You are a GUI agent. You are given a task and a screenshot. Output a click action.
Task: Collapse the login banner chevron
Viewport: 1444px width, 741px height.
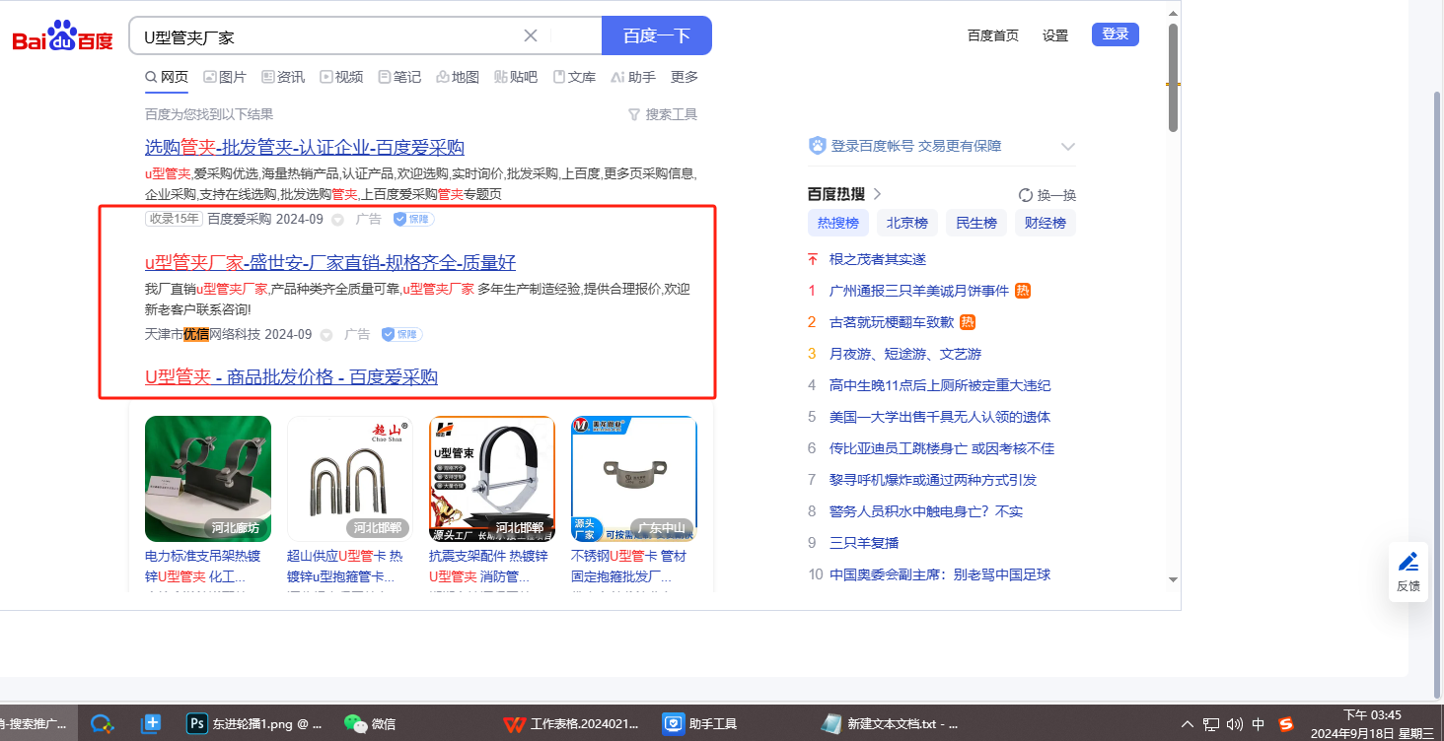point(1067,147)
